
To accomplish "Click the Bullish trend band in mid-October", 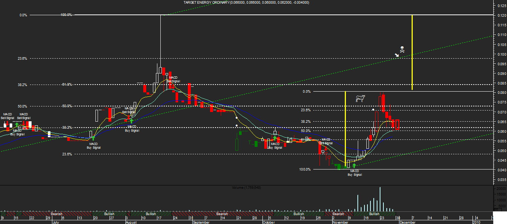I will click(298, 214).
